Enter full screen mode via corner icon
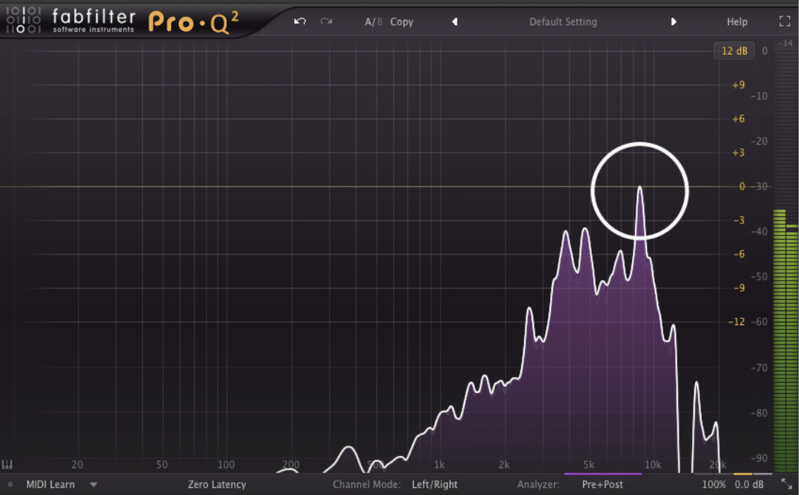 pos(785,21)
